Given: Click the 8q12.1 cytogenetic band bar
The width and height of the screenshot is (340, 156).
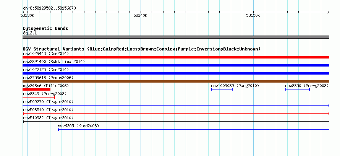Looking at the screenshot, I should click(x=176, y=37).
